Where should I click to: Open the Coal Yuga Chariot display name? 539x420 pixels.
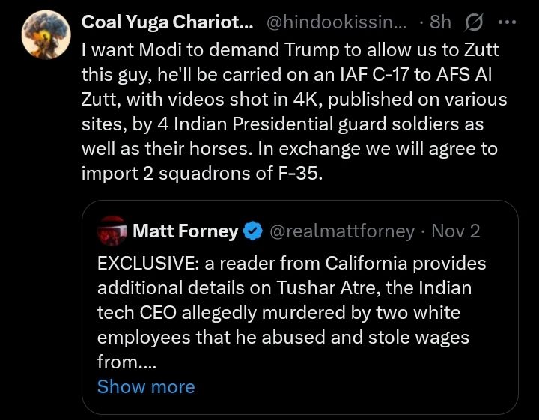click(x=167, y=22)
